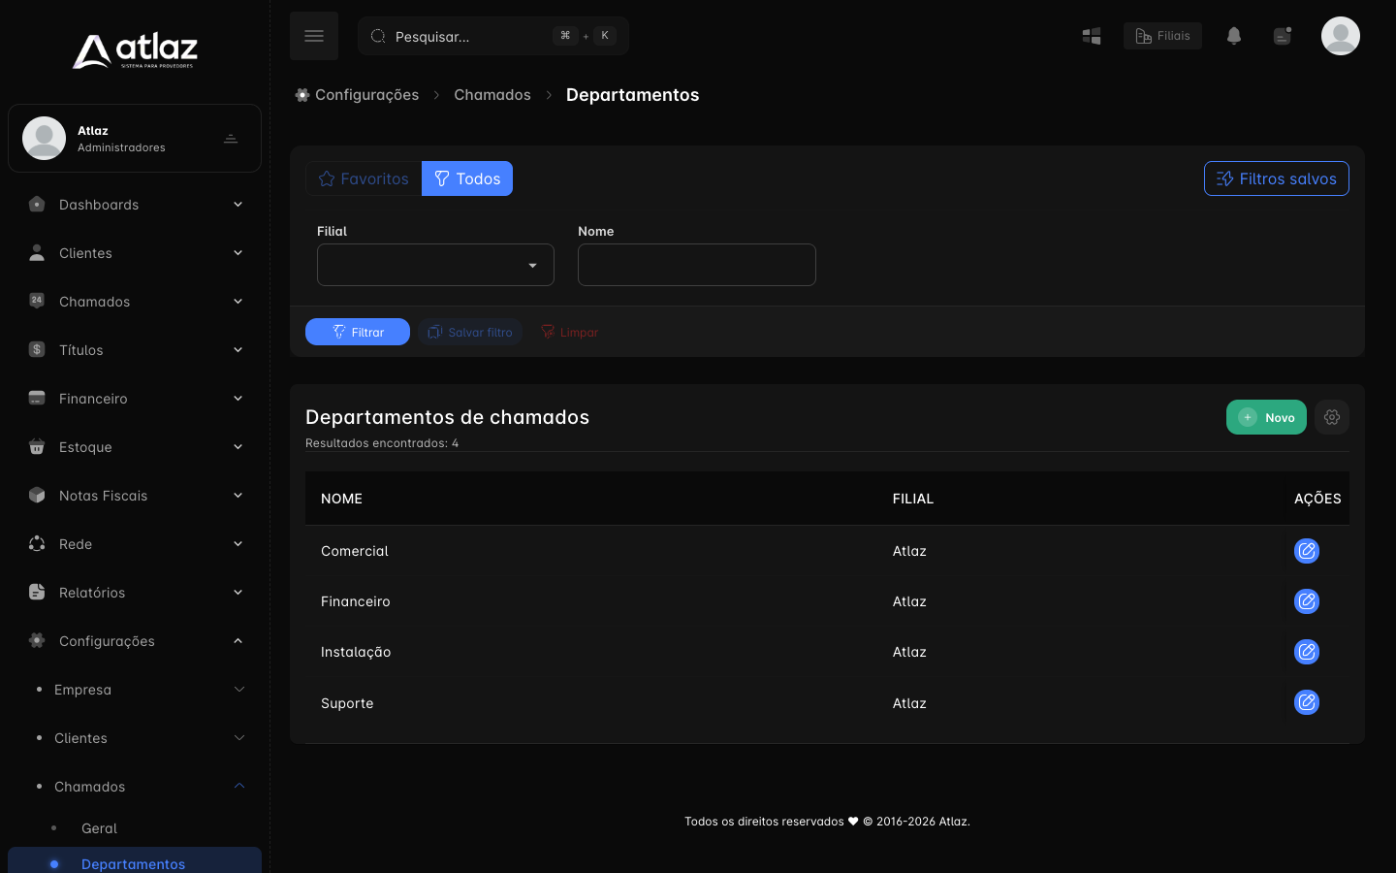Expand the Empresa submenu chevron
This screenshot has height=873, width=1396.
coord(239,690)
